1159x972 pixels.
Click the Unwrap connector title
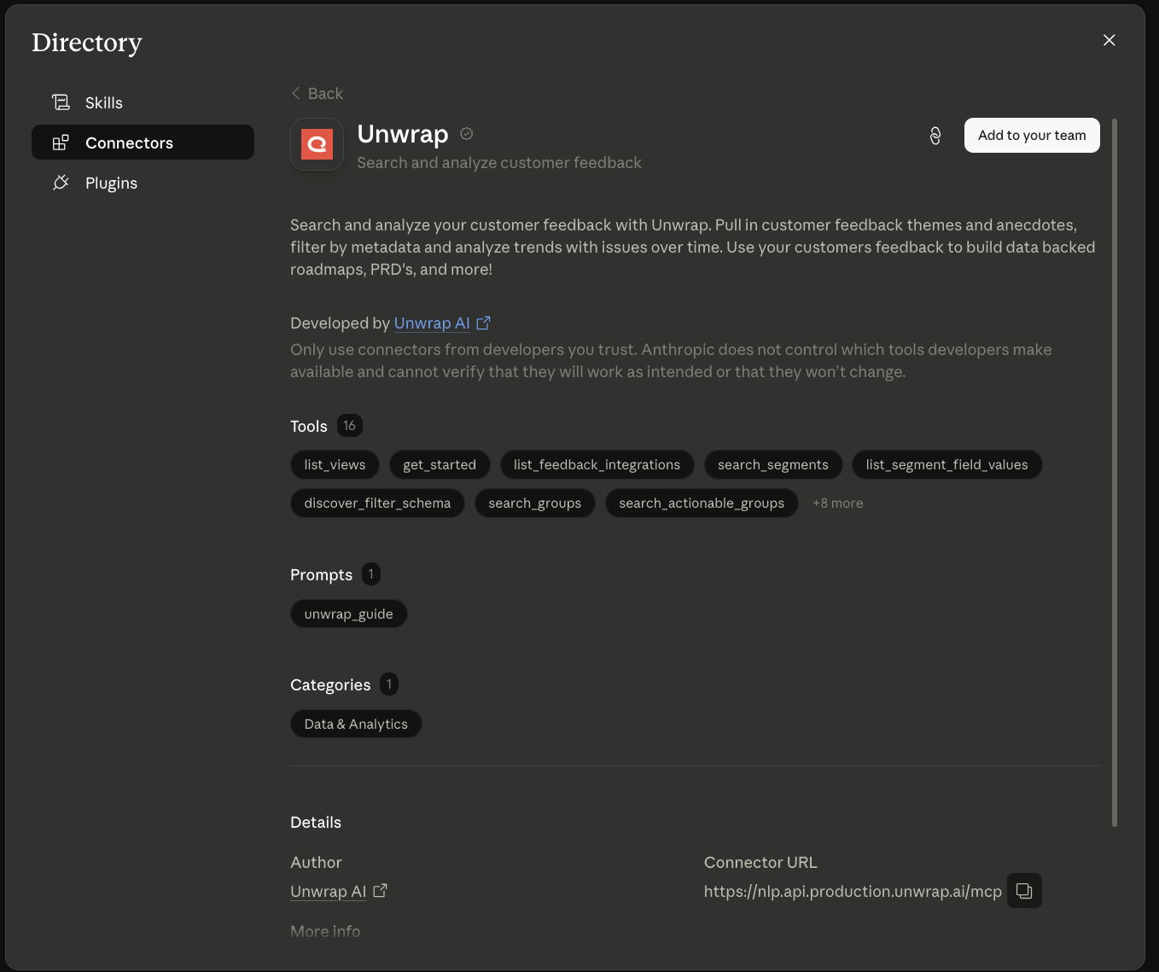(403, 134)
